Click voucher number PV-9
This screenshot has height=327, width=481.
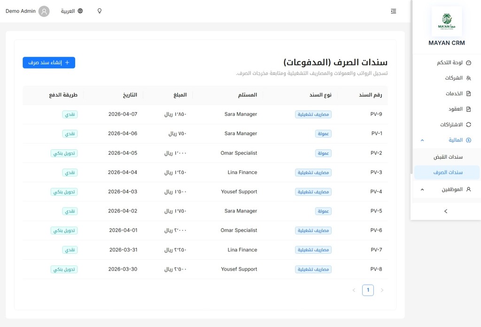pyautogui.click(x=376, y=114)
